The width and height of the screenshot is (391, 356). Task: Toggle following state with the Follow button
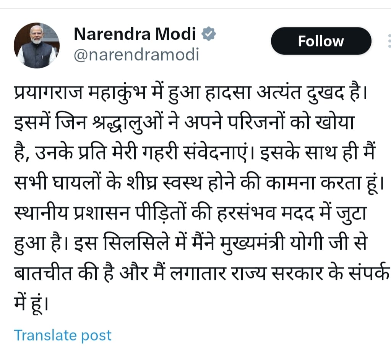coord(321,41)
